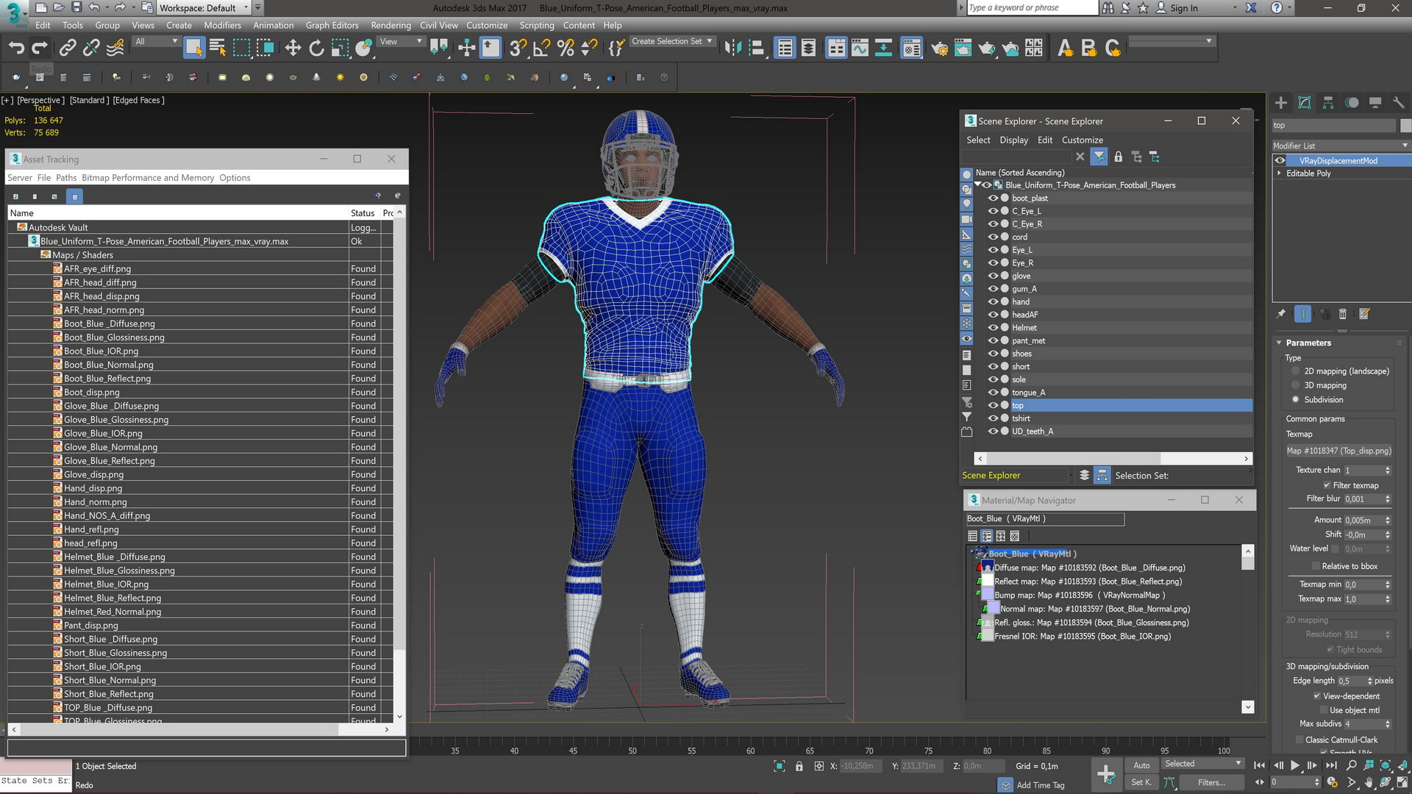Hide the tshirt object via eye icon

coord(993,418)
